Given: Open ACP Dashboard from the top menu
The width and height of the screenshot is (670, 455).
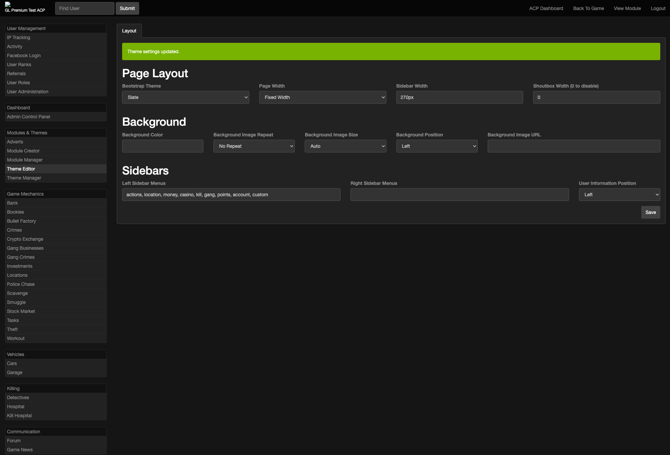Looking at the screenshot, I should 546,8.
